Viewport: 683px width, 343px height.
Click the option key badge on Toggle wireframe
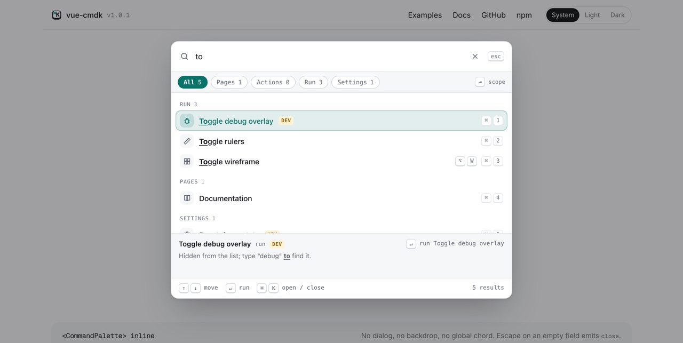[460, 161]
